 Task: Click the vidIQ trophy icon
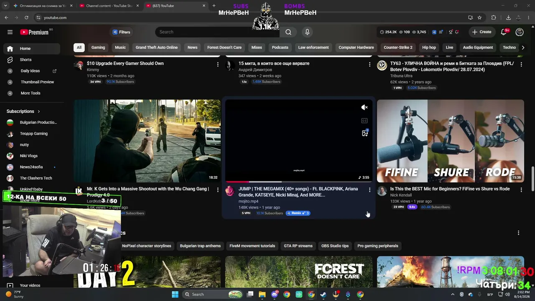coord(451,32)
